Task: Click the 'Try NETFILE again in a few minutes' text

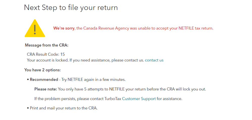Action: tap(93, 79)
